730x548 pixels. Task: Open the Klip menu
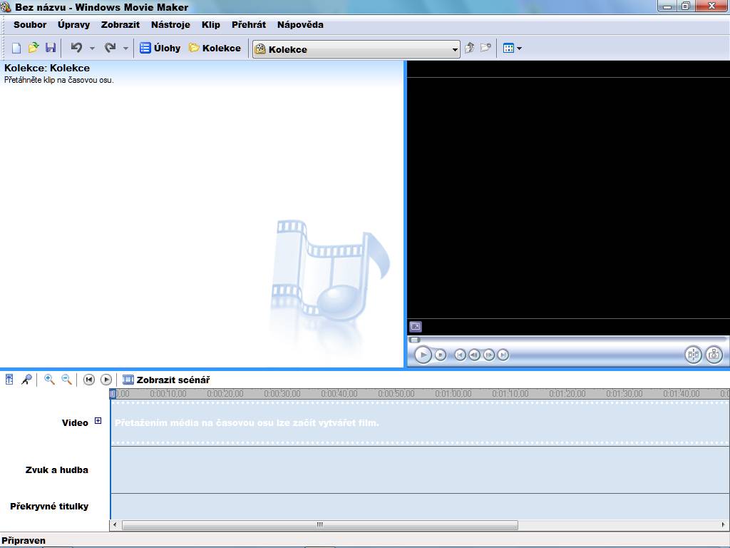[211, 25]
